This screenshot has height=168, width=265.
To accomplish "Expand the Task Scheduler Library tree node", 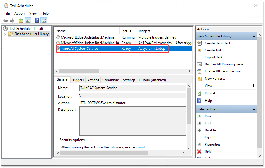I will (x=5, y=34).
